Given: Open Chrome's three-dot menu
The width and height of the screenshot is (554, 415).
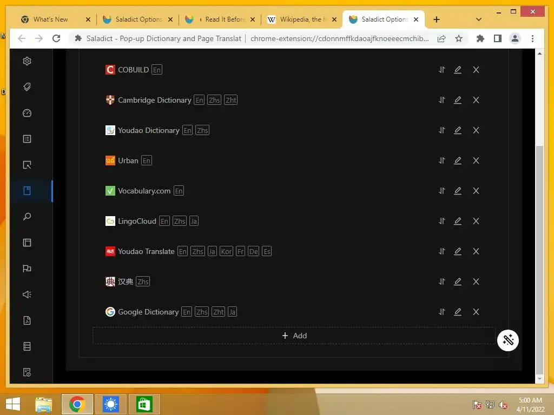Looking at the screenshot, I should pos(532,38).
